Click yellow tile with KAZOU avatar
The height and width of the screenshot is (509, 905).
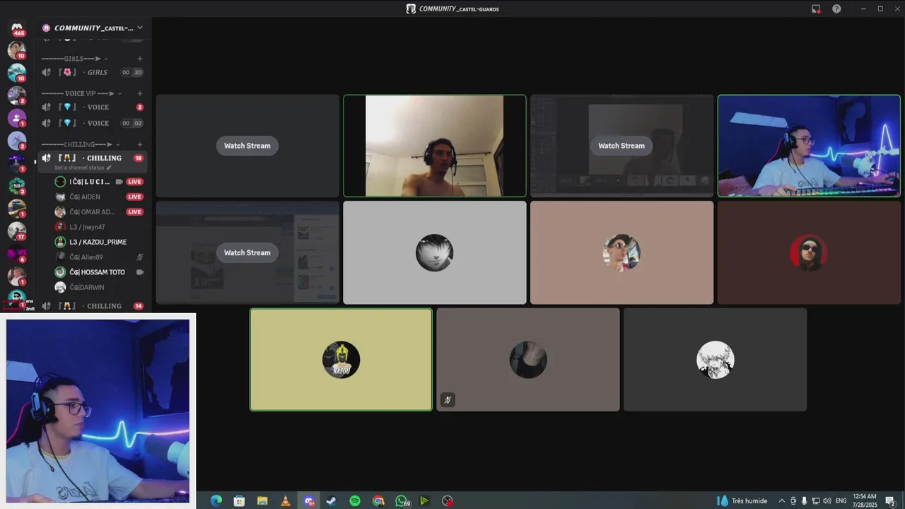[341, 359]
